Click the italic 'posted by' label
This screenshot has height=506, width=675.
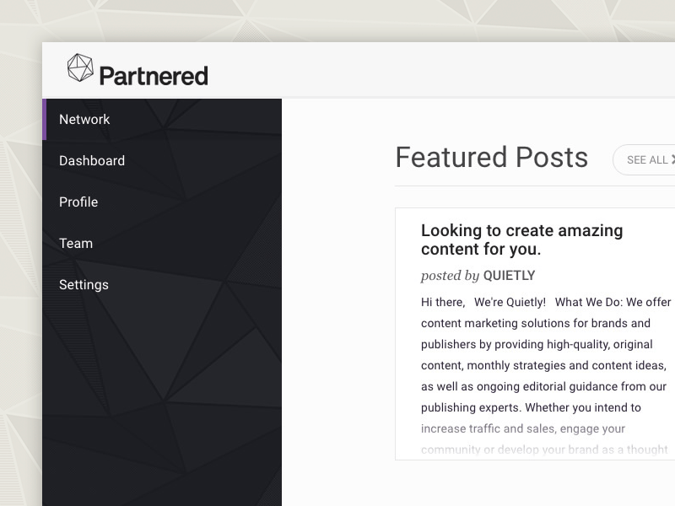[x=450, y=276]
